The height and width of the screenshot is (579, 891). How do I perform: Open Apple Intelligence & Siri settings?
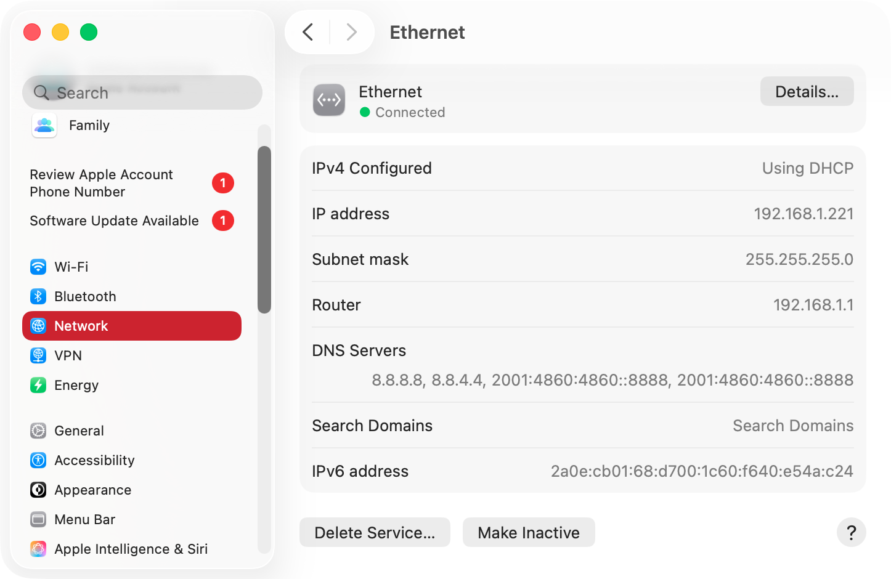pyautogui.click(x=131, y=549)
